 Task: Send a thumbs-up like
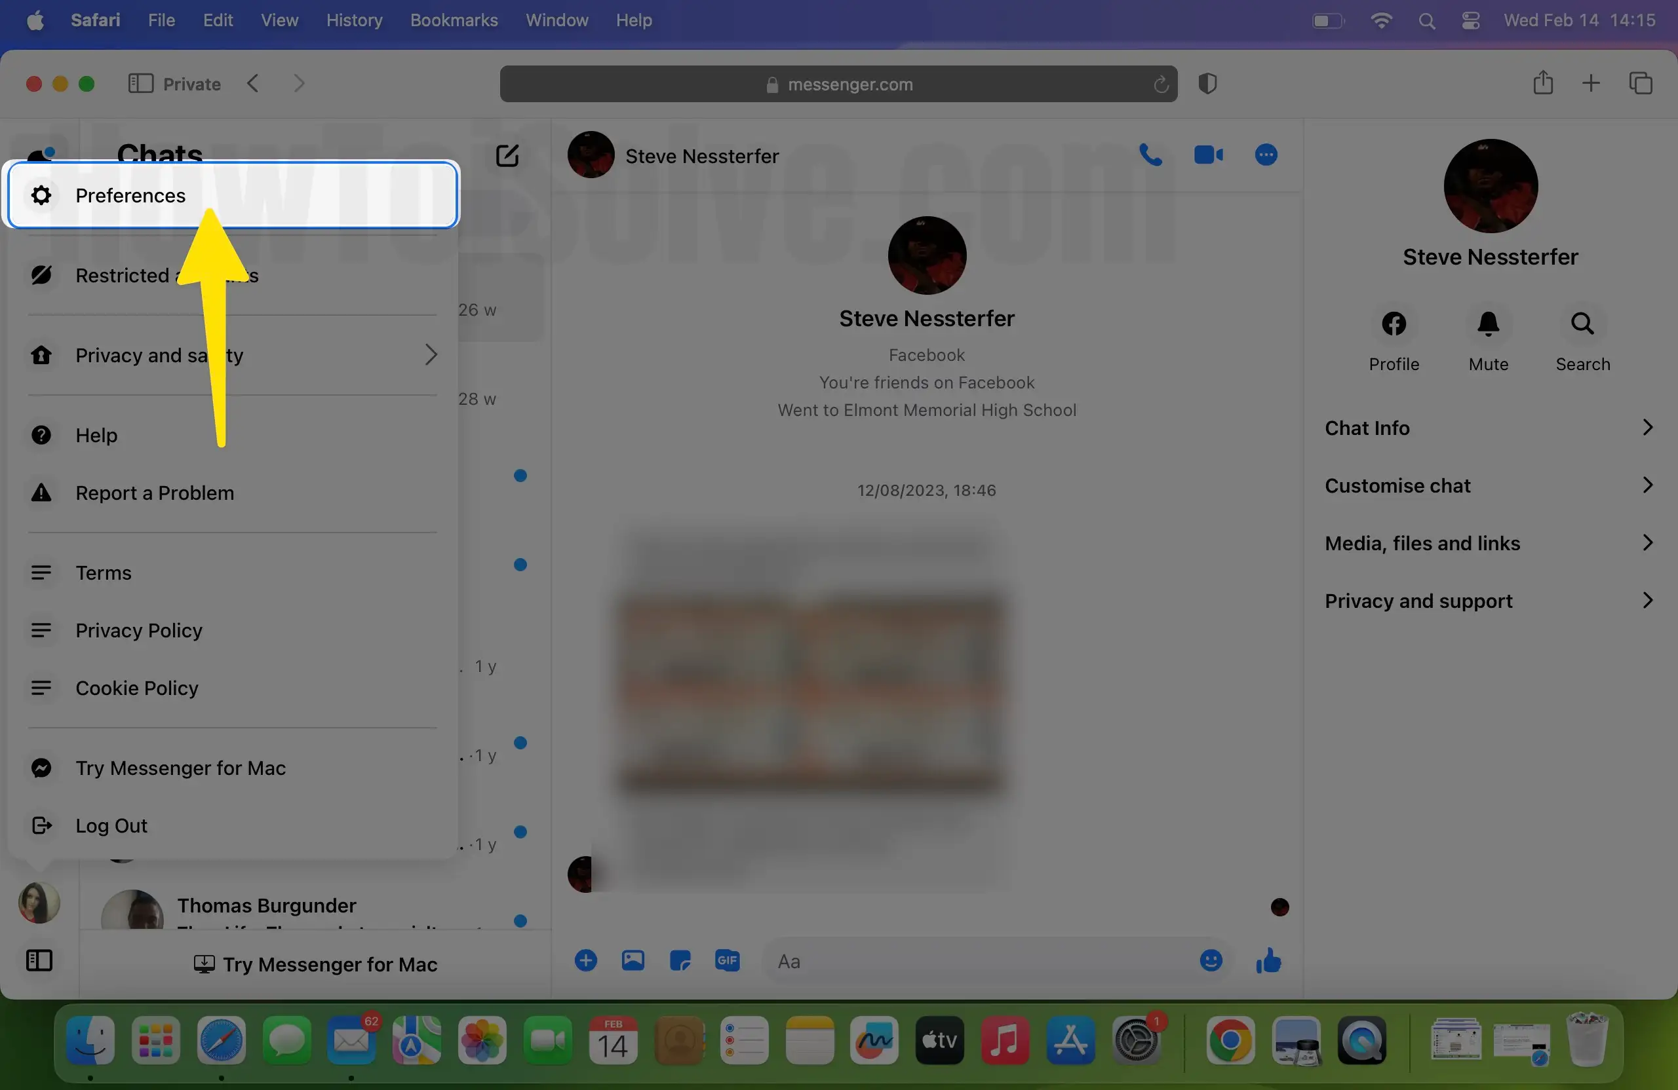1268,960
